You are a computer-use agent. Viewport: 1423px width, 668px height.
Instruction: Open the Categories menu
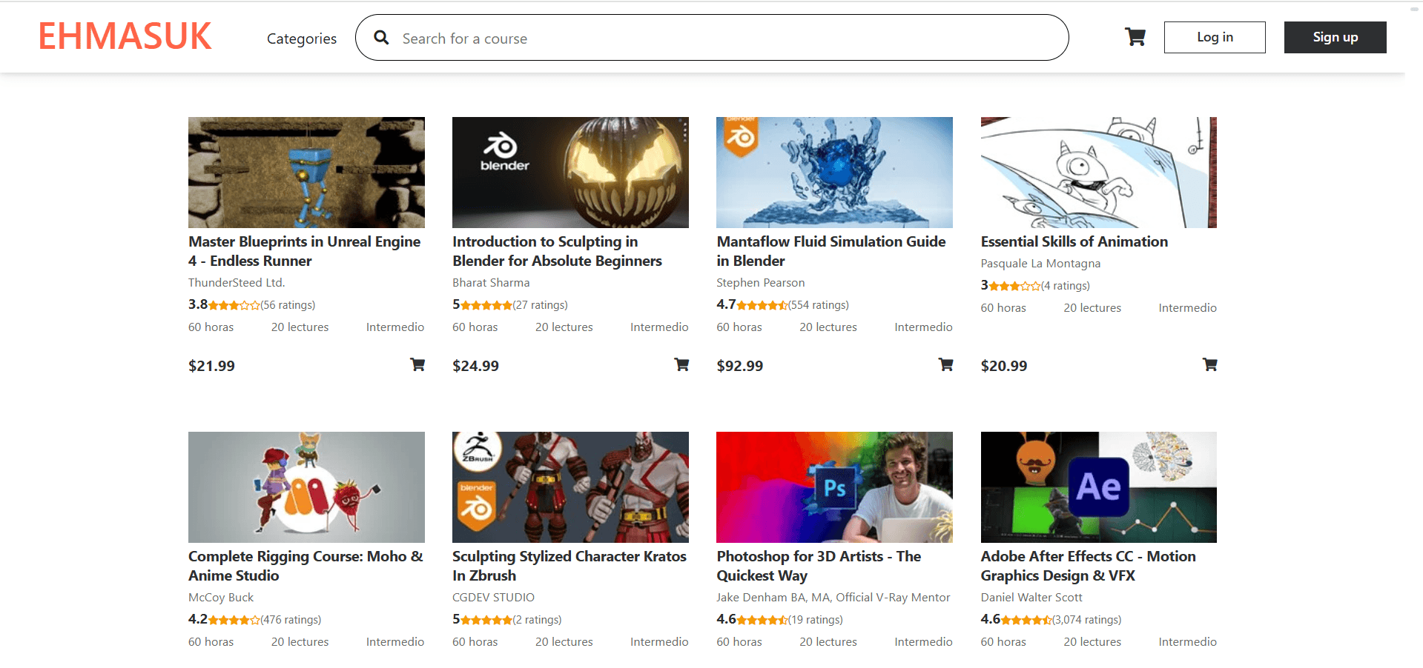301,39
